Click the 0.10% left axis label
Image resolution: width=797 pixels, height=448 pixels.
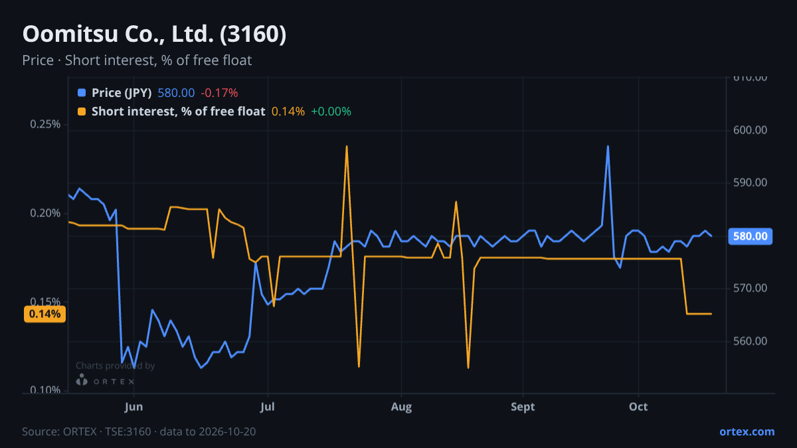pyautogui.click(x=45, y=390)
